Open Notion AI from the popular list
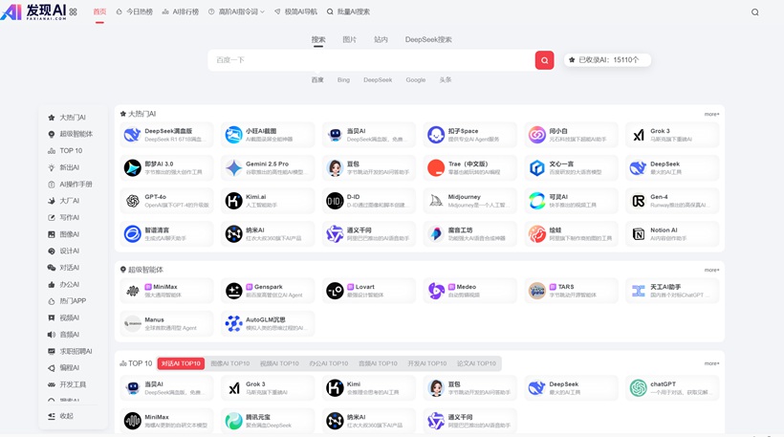 tap(672, 233)
